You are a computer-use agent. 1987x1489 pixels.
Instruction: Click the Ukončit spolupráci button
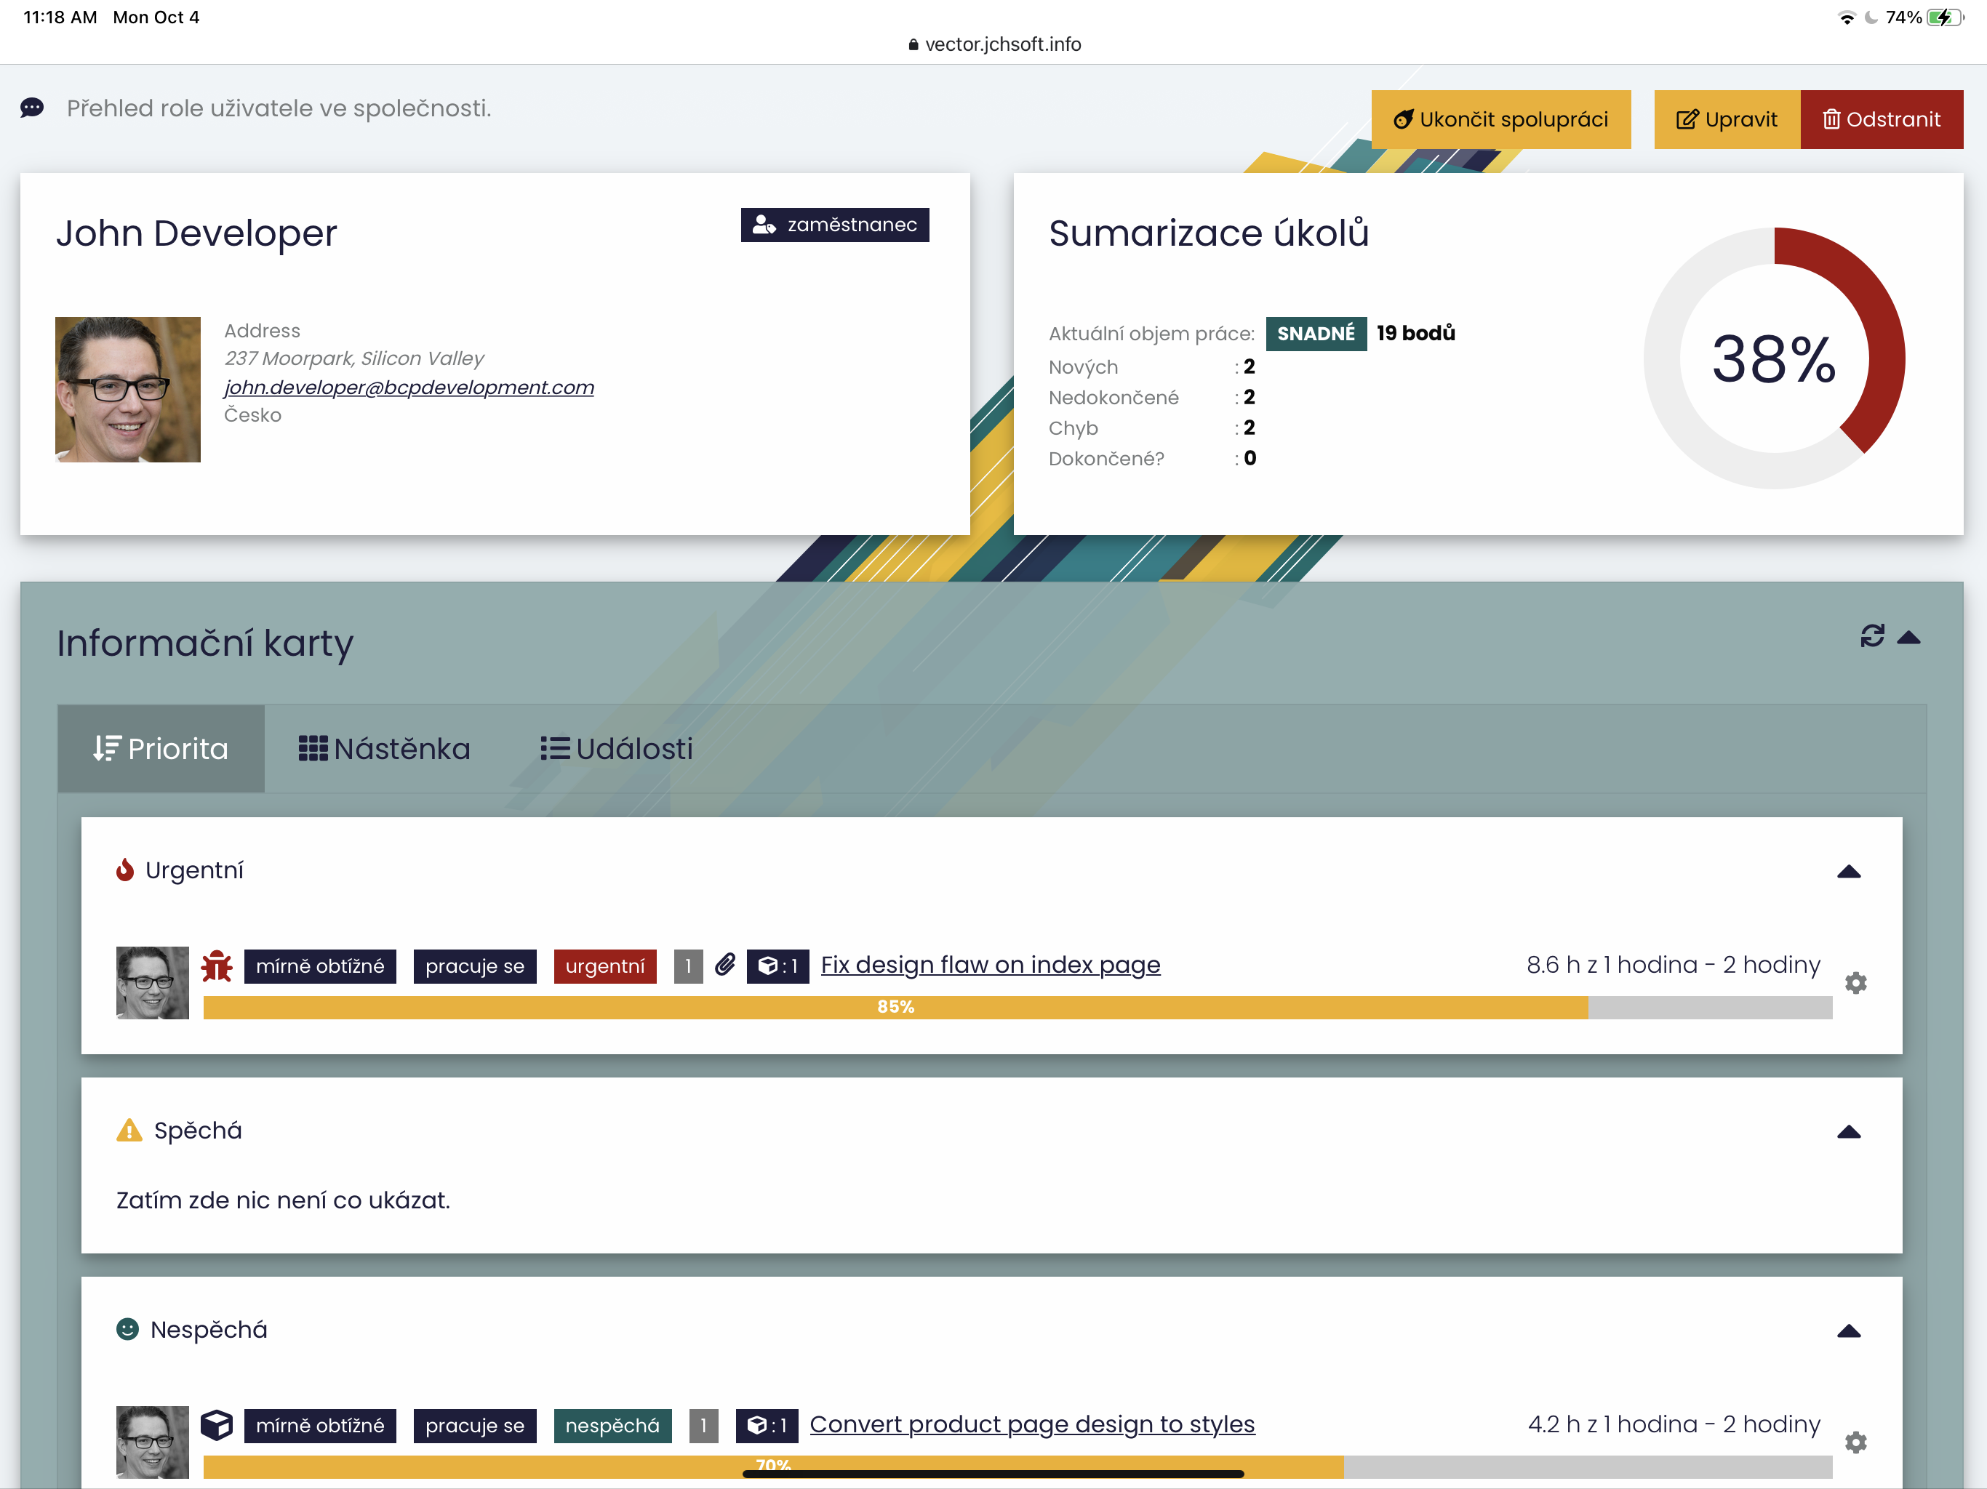(1500, 119)
